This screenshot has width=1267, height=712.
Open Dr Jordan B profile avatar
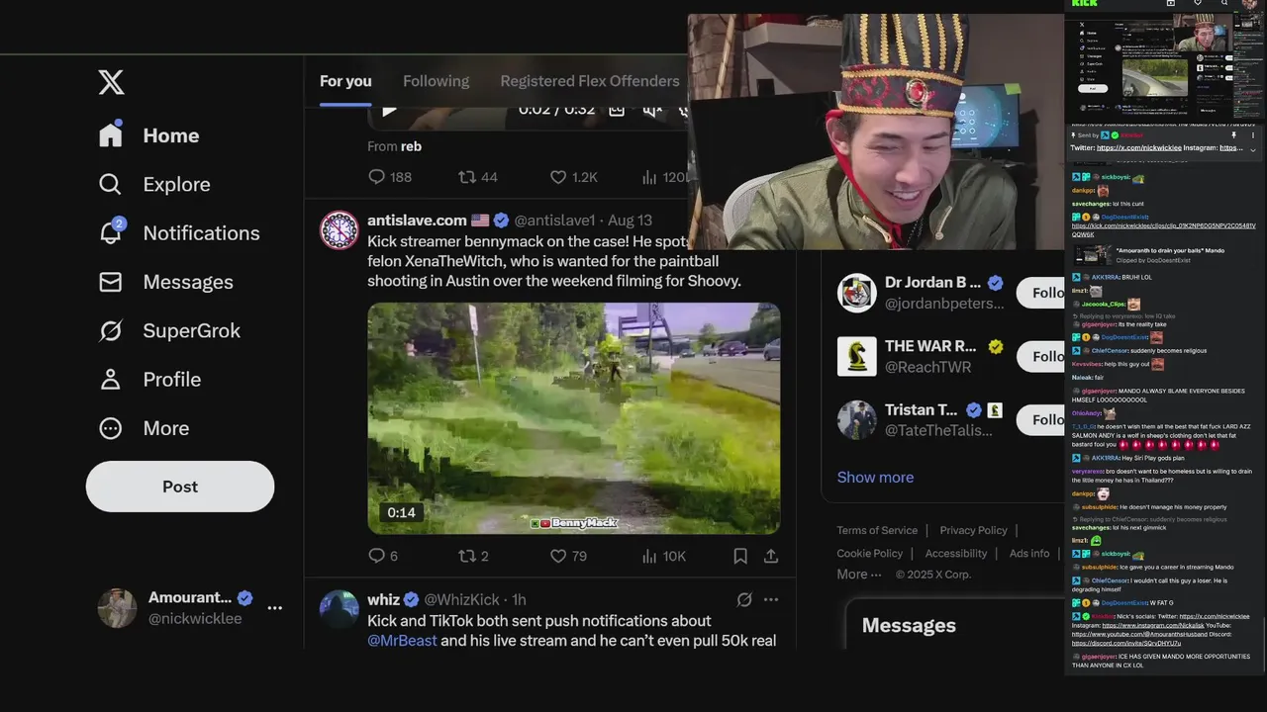pyautogui.click(x=857, y=293)
